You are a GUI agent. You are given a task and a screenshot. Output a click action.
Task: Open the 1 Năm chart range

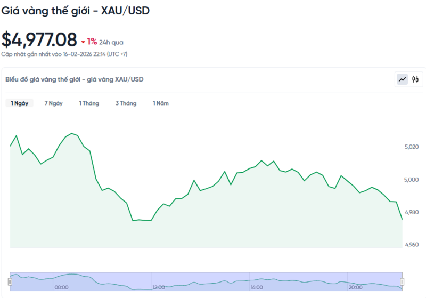pyautogui.click(x=160, y=103)
